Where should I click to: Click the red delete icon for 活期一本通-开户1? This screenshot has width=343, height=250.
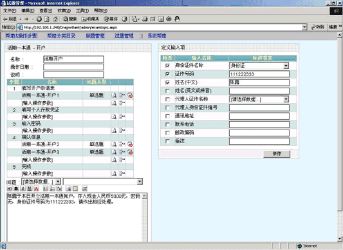130,95
